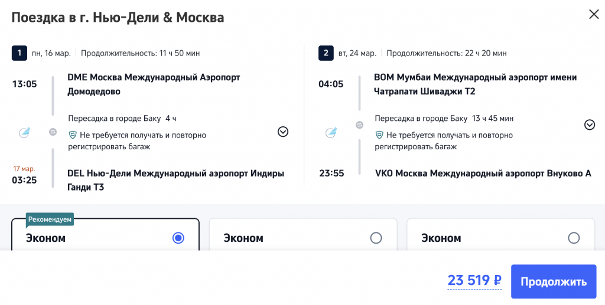Click baggage shield icon on first flight
Screen dimensions: 605x305
pos(73,135)
